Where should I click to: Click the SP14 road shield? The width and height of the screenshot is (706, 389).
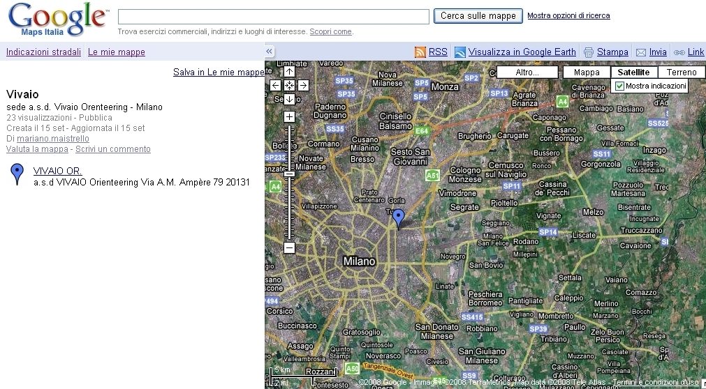(548, 232)
